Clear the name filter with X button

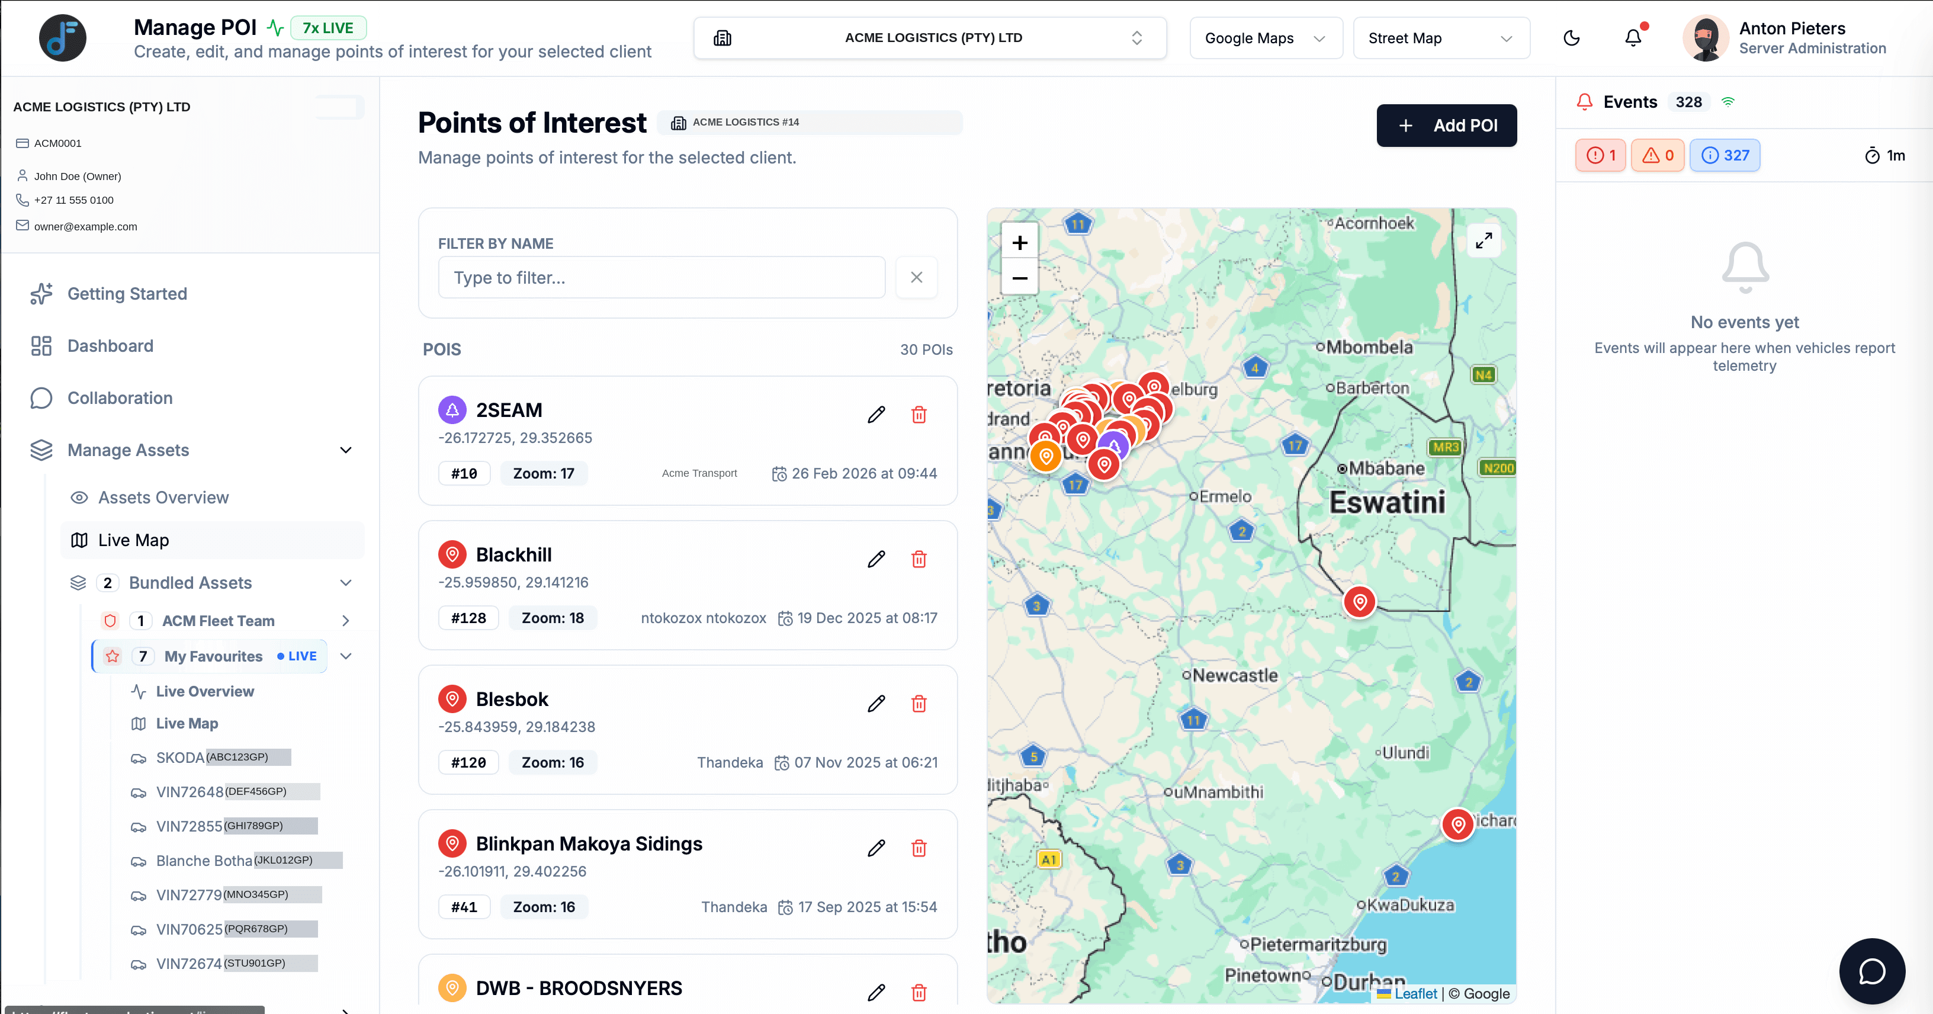[x=916, y=278]
